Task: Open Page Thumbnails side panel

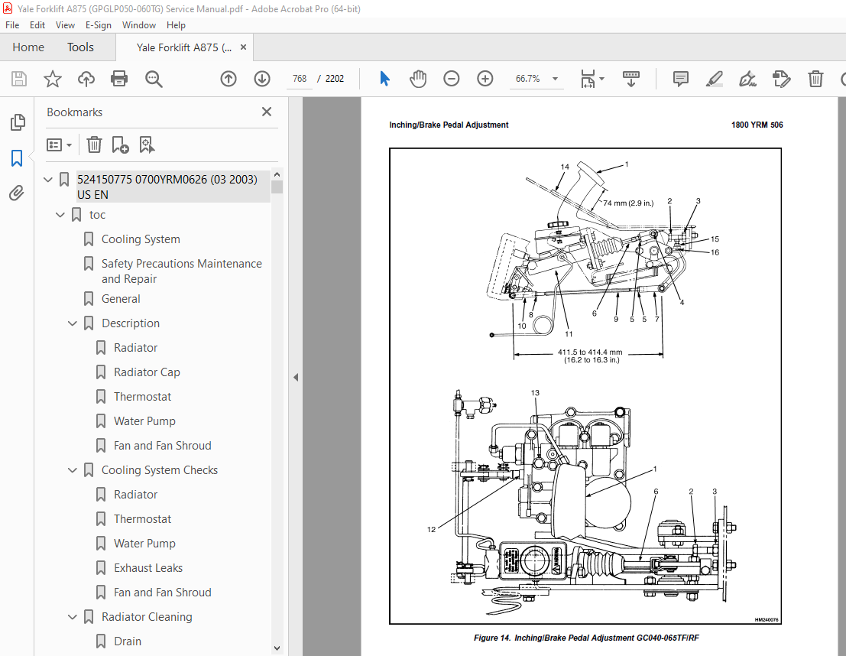Action: [x=18, y=122]
